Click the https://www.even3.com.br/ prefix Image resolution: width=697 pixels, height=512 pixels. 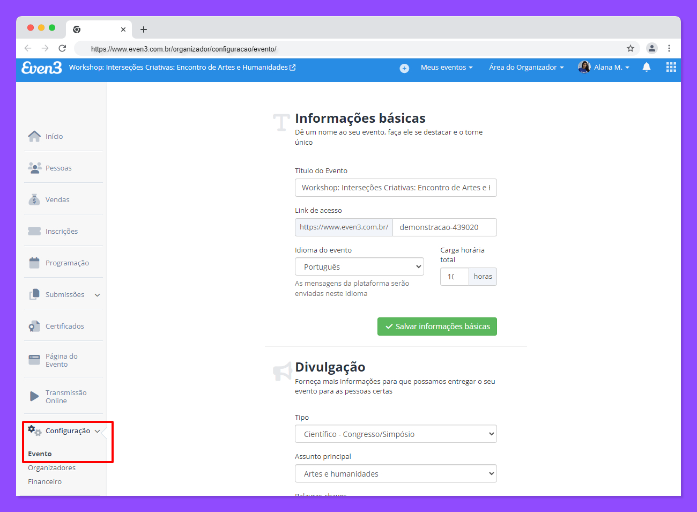(x=344, y=227)
